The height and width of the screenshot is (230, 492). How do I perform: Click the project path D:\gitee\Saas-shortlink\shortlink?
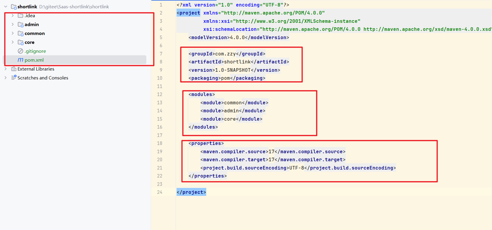(x=74, y=7)
